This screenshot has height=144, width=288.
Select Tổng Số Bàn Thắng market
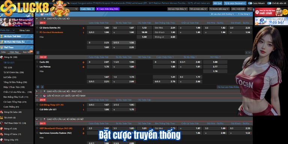(x=15, y=82)
